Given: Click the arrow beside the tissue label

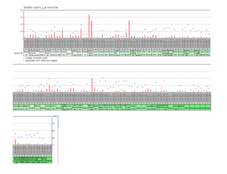Looking at the screenshot, I should [x=21, y=53].
